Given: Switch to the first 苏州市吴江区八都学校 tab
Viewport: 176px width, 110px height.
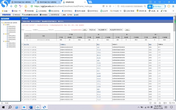Looking at the screenshot, I should coord(23,2).
